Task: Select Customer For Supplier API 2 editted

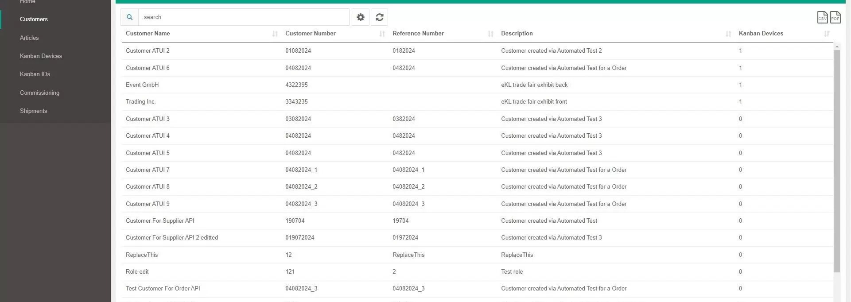Action: coord(477,238)
